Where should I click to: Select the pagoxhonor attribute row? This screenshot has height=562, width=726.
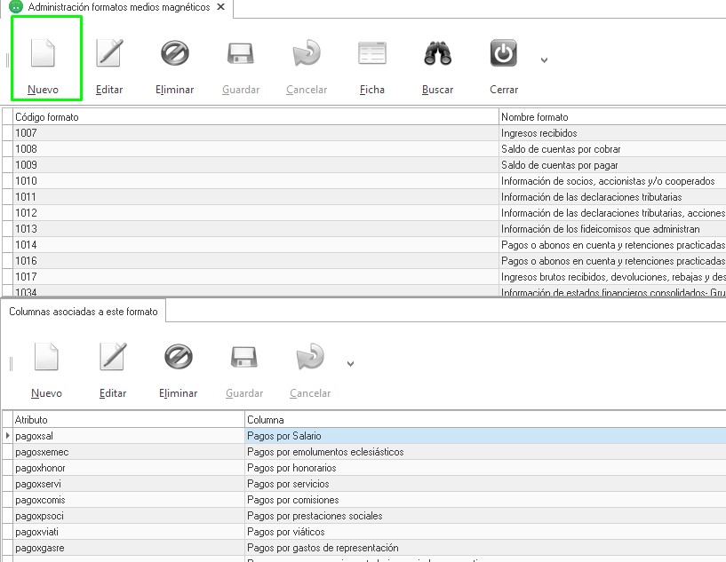point(124,468)
